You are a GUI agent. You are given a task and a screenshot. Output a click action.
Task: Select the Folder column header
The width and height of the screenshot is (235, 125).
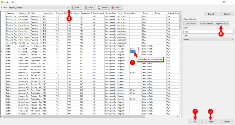(x=135, y=13)
